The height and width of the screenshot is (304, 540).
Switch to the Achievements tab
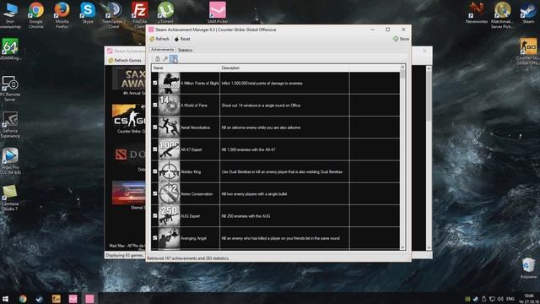pyautogui.click(x=162, y=50)
